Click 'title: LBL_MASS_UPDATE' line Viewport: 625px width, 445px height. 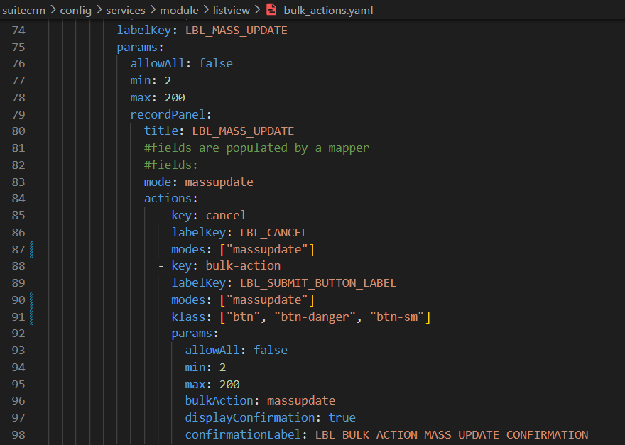click(x=219, y=131)
